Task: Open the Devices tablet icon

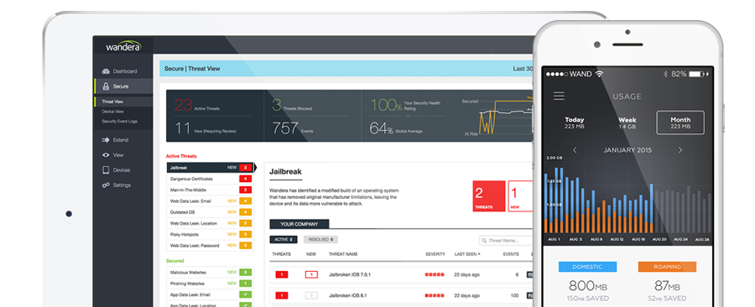Action: 106,170
